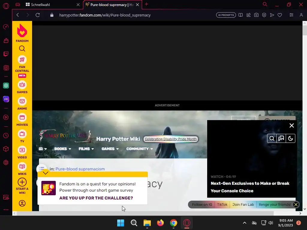The width and height of the screenshot is (307, 230).
Task: Click ARE YOU UP FOR THE CHALLENGE
Action: 96,198
